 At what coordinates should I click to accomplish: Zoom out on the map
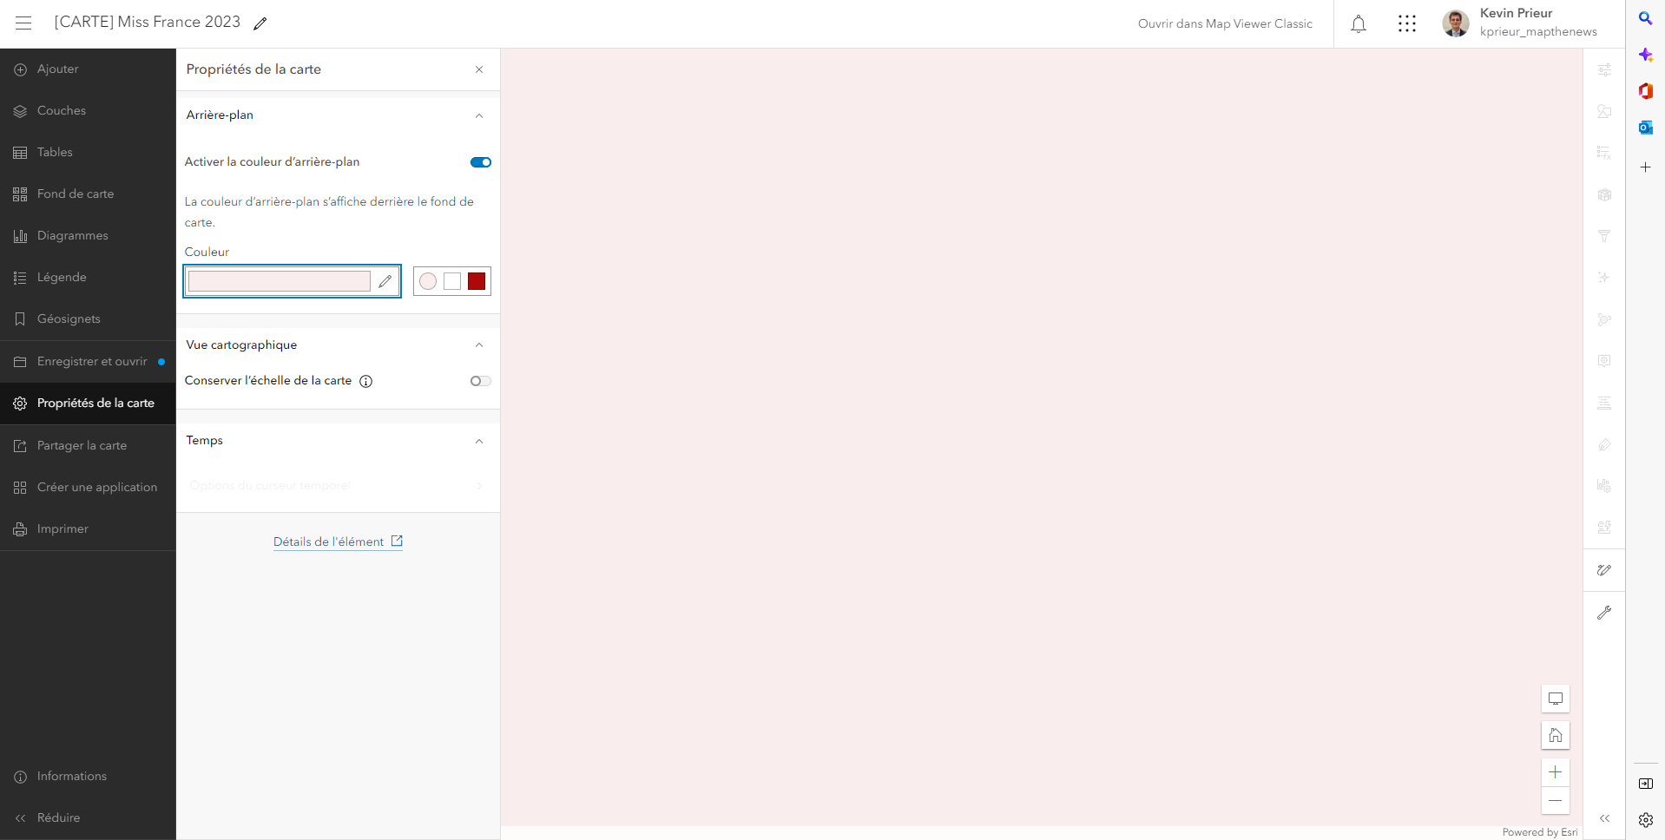(1555, 800)
